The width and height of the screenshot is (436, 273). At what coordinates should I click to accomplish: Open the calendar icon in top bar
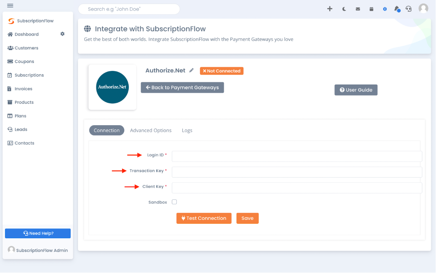tap(371, 9)
